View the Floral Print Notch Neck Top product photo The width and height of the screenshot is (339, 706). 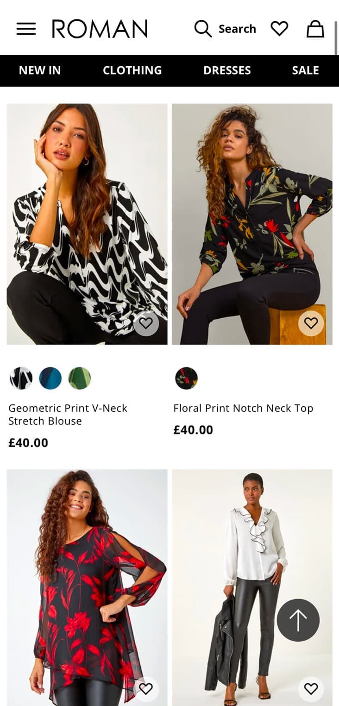[x=252, y=224]
